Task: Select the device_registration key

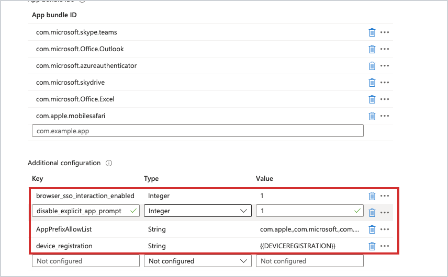Action: (x=64, y=246)
